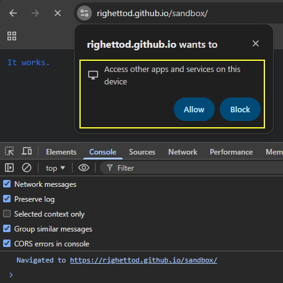Open the apps grid icon in bookmarks bar
The image size is (283, 283).
click(12, 36)
